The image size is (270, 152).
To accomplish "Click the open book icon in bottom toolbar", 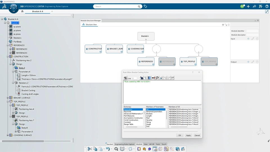I will click(122, 149).
